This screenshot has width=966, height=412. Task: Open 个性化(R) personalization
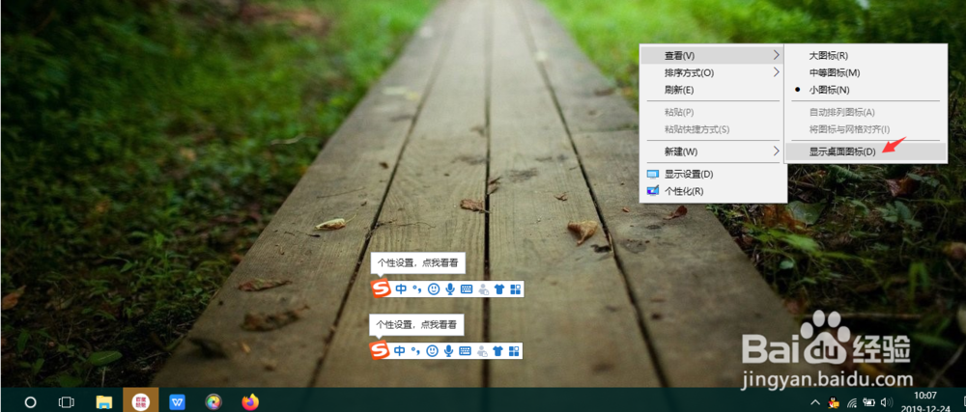coord(712,191)
